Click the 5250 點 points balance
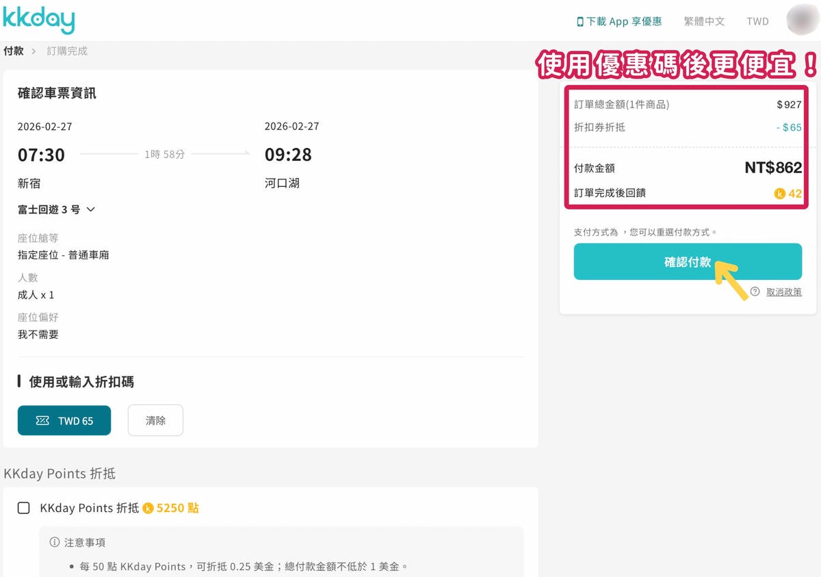821x577 pixels. coord(178,509)
